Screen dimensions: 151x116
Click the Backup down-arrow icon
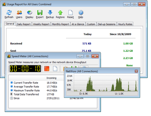pyautogui.click(x=50, y=13)
